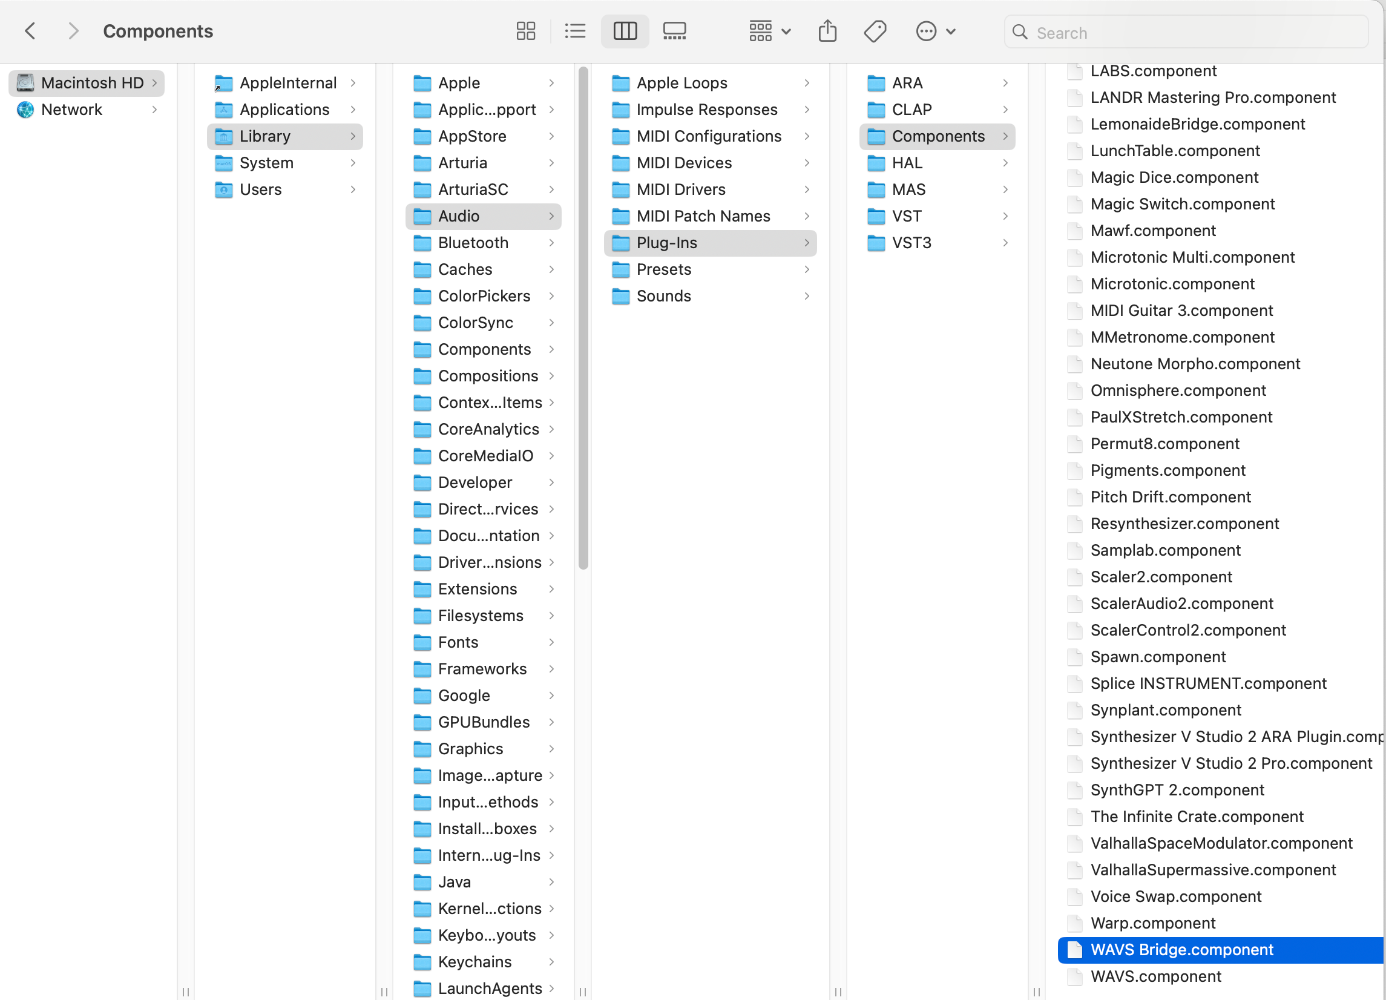The height and width of the screenshot is (1000, 1386).
Task: Switch to gallery view
Action: (x=674, y=31)
